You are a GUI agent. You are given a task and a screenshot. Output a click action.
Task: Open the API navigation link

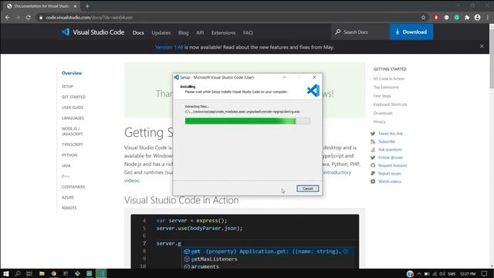point(200,32)
